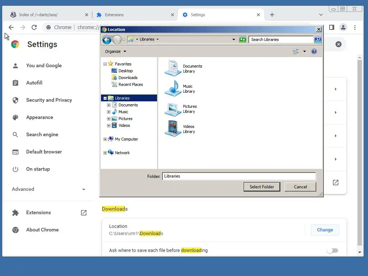Click the Folder name input field

(239, 176)
